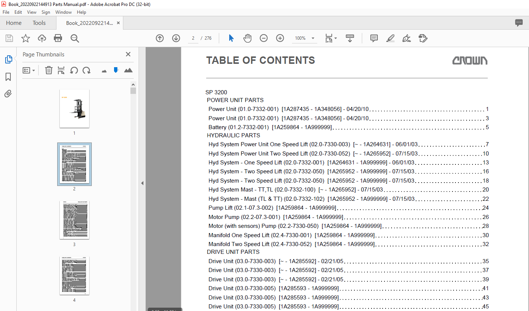Open the Edit menu
This screenshot has width=529, height=311.
point(18,12)
